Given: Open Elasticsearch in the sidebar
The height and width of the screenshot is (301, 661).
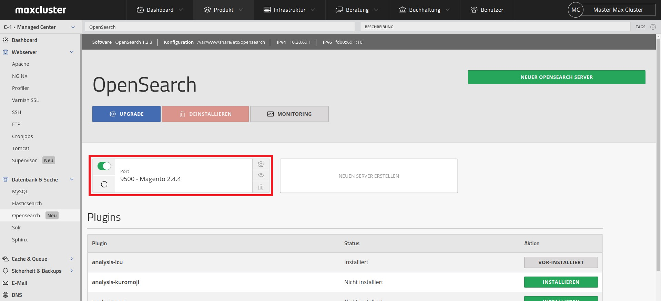Looking at the screenshot, I should [x=27, y=204].
